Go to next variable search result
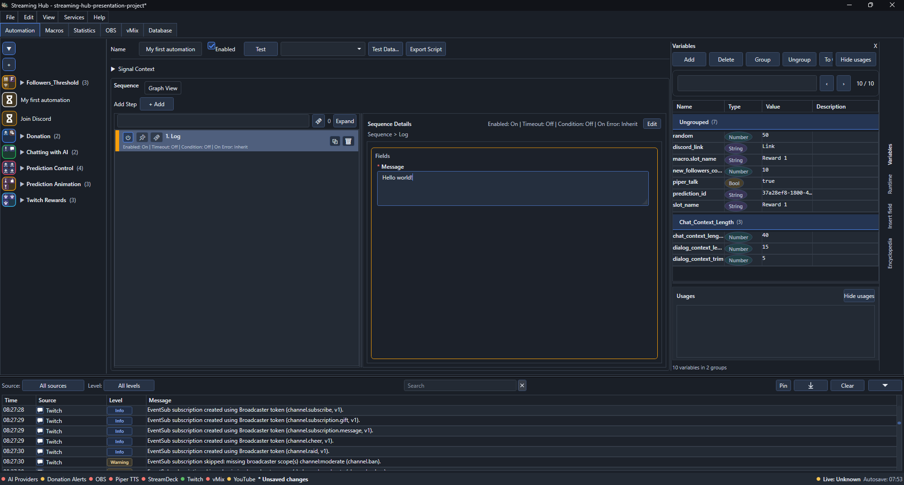904x485 pixels. tap(844, 84)
